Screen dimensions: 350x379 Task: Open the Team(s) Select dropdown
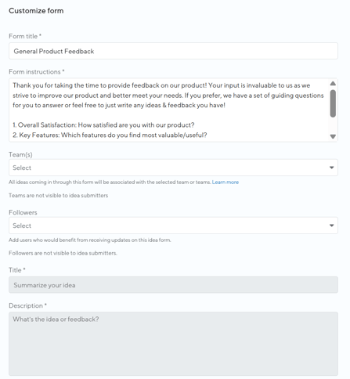[x=173, y=168]
